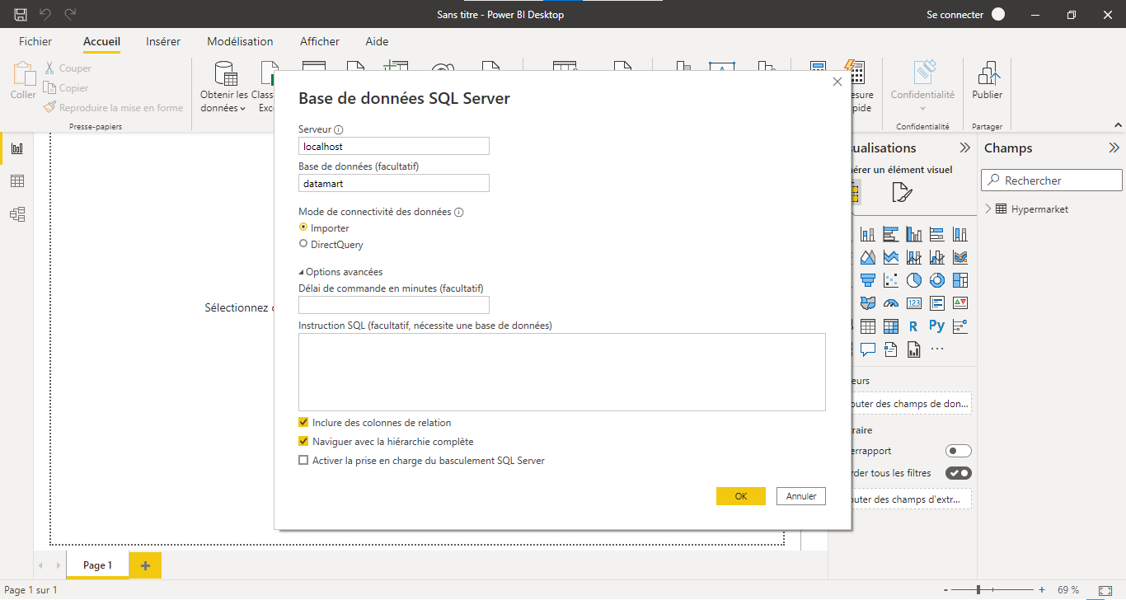Save the report with the disk icon

21,14
